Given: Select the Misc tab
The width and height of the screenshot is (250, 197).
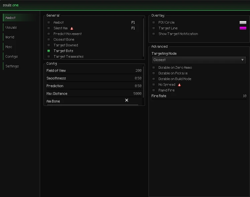Looking at the screenshot, I should coord(20,47).
